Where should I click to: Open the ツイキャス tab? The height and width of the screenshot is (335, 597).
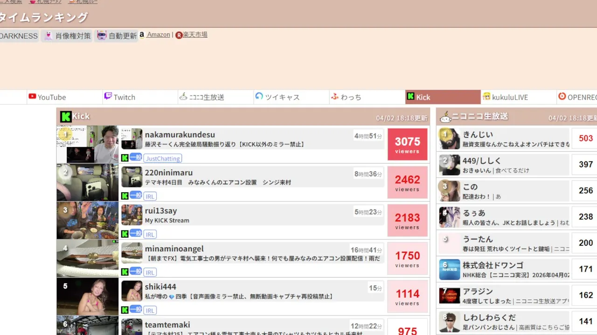click(292, 97)
